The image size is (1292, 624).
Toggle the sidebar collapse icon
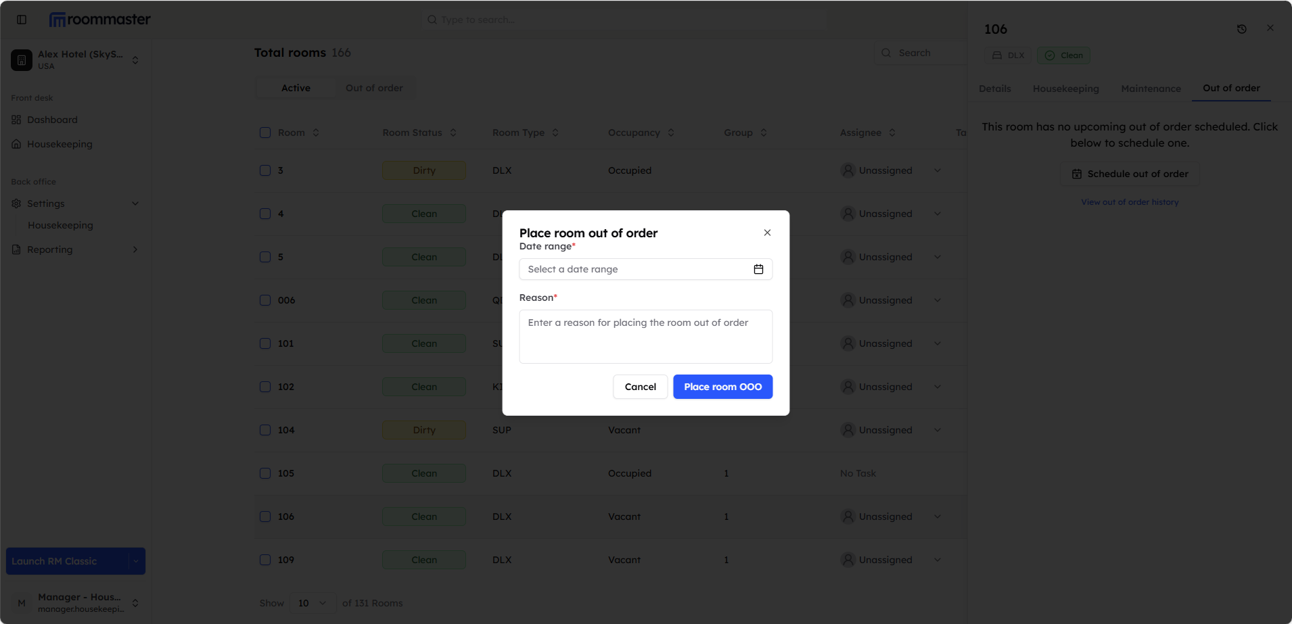22,20
